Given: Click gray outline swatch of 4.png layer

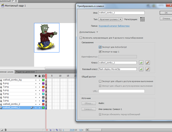Looking at the screenshot, I should (x=43, y=97).
